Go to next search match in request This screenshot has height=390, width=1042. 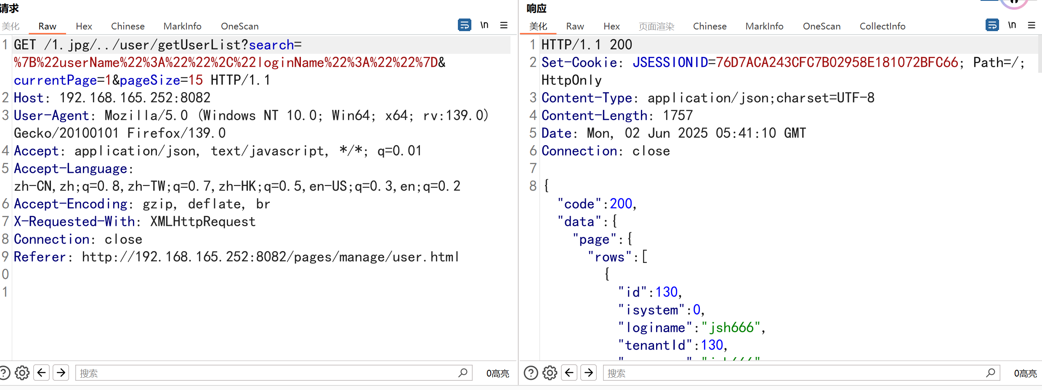61,373
